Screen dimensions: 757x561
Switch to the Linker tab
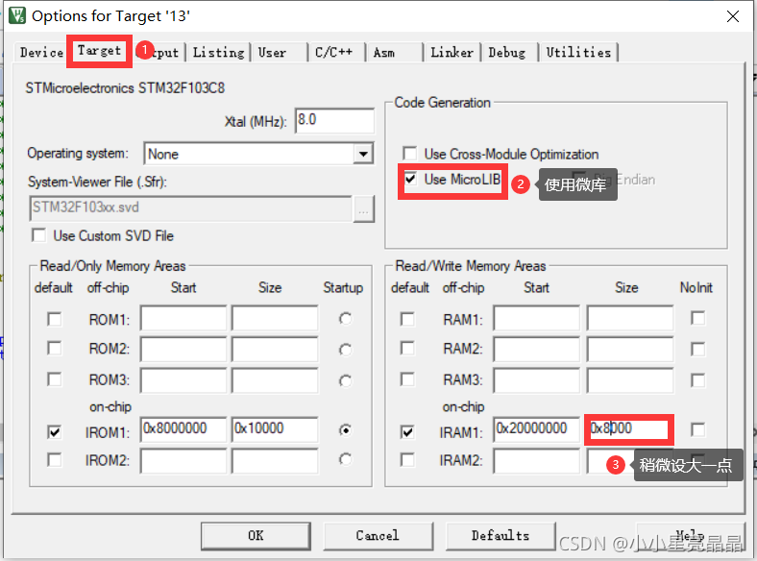point(452,52)
